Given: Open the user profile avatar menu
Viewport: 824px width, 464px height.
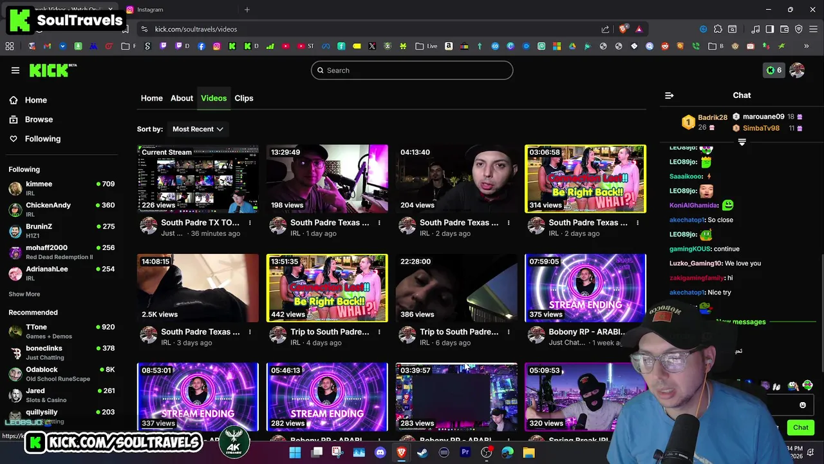Looking at the screenshot, I should tap(797, 70).
